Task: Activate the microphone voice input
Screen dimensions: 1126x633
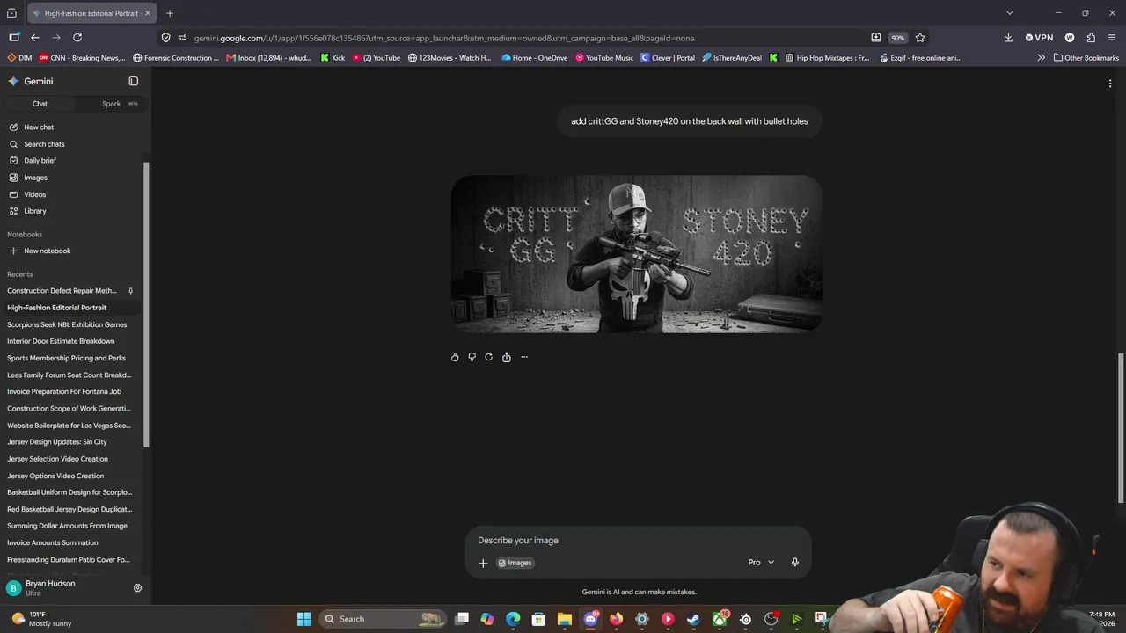Action: pos(795,563)
